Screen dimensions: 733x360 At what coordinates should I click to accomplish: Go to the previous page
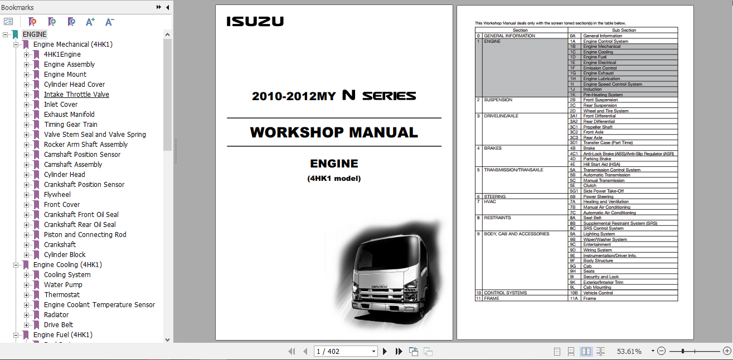click(x=305, y=351)
